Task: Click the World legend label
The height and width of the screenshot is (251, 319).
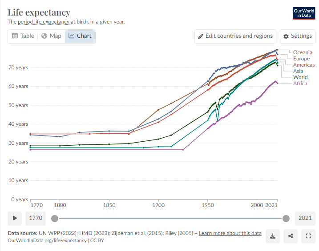Action: pyautogui.click(x=300, y=77)
